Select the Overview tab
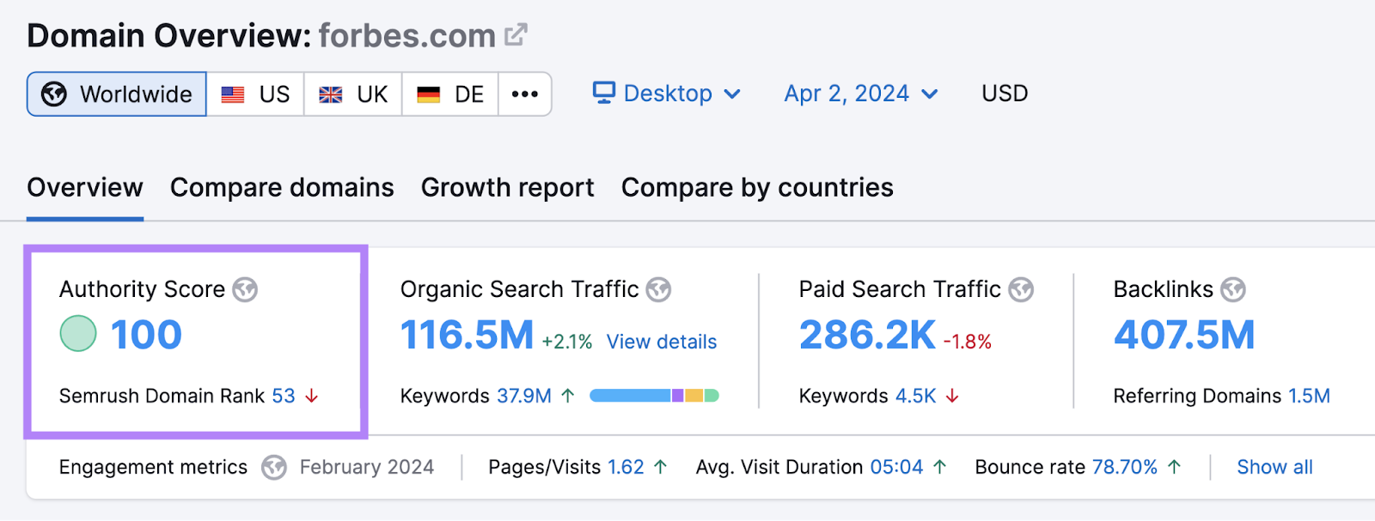1375x521 pixels. point(85,187)
